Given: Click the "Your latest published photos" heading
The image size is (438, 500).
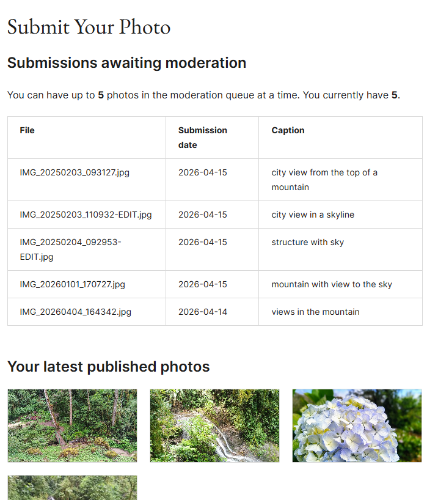Looking at the screenshot, I should (x=108, y=367).
